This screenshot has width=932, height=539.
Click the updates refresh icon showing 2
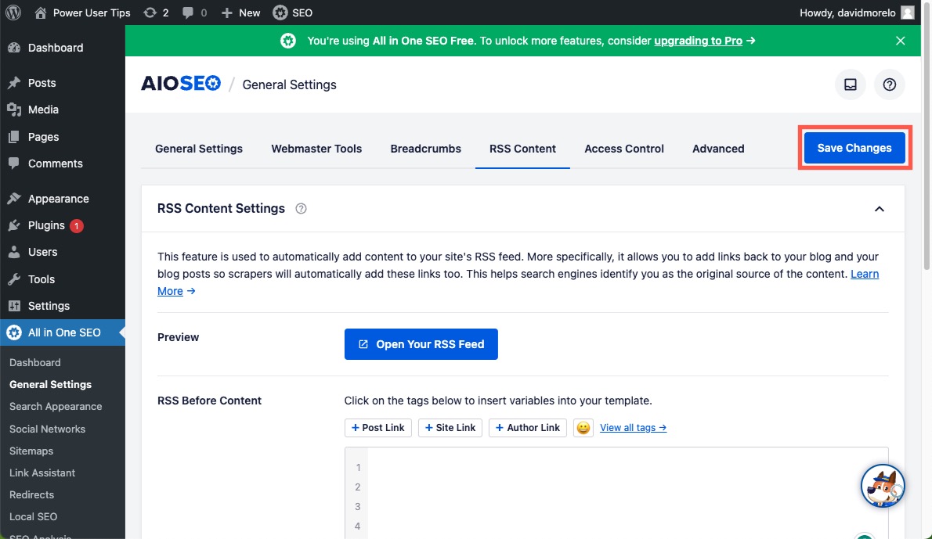[x=150, y=12]
